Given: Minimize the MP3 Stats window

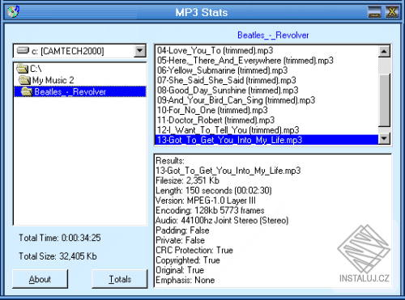Looking at the screenshot, I should pos(375,12).
